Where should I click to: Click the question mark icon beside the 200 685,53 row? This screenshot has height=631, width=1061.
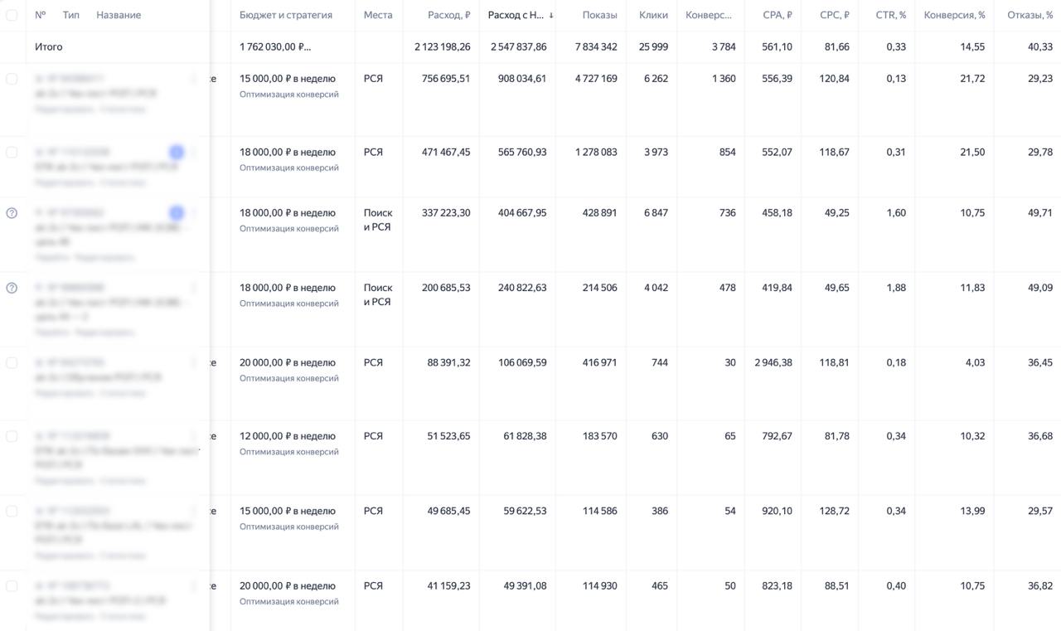pyautogui.click(x=12, y=288)
